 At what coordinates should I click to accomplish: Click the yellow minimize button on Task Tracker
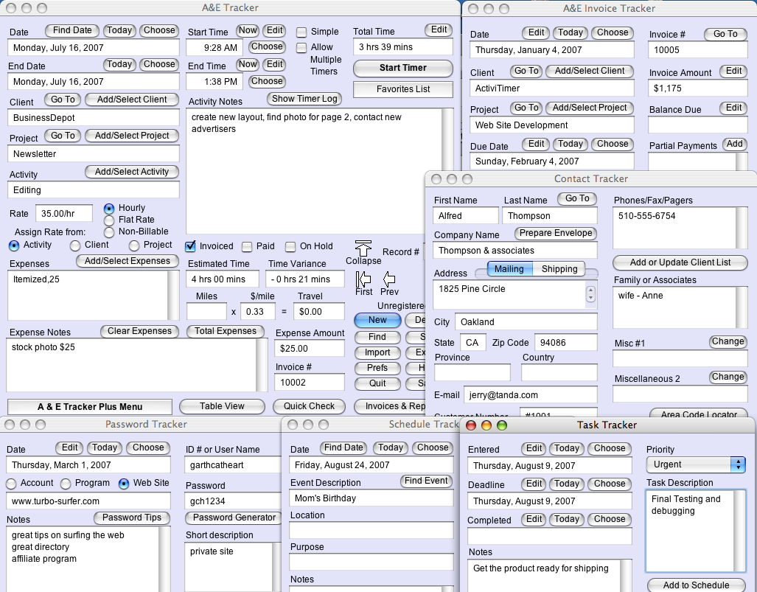(486, 425)
